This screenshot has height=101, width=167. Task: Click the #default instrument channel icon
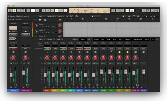coord(103,52)
